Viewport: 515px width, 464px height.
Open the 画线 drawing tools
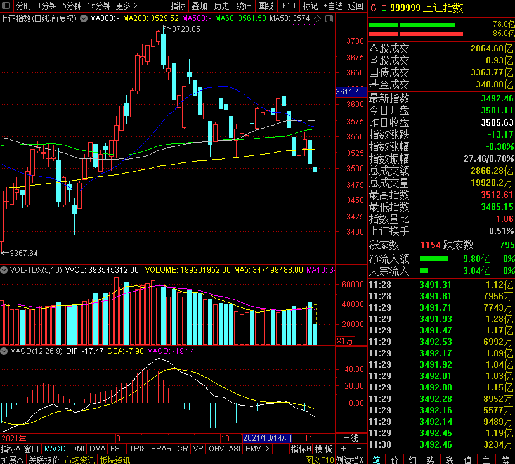[266, 6]
